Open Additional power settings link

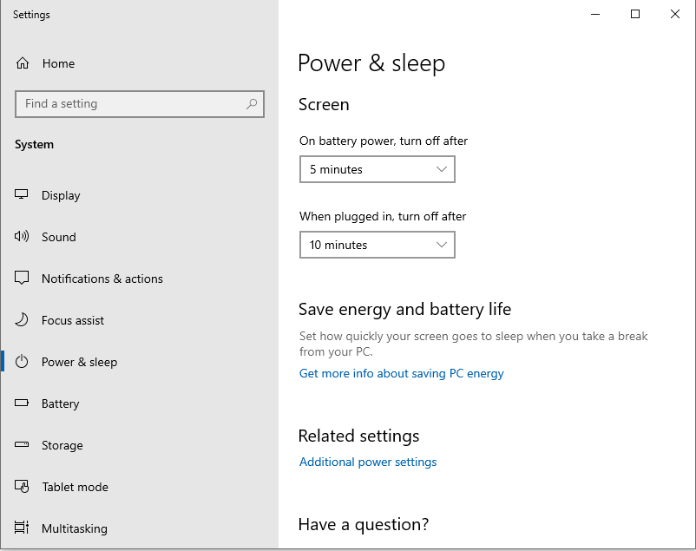(368, 462)
